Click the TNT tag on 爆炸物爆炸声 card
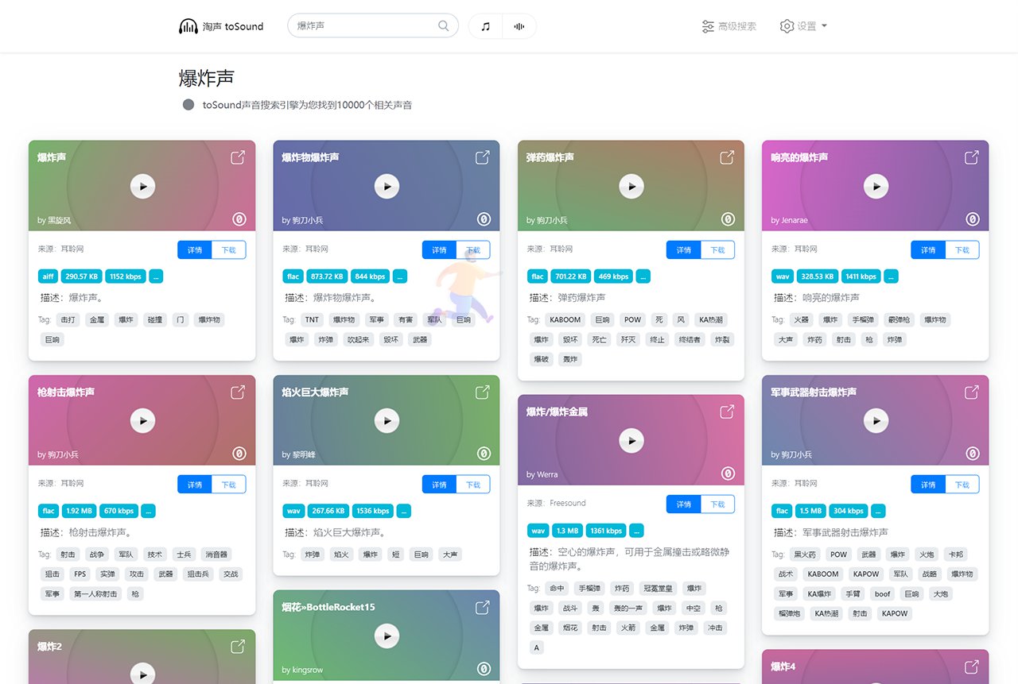Viewport: 1018px width, 684px height. pyautogui.click(x=312, y=319)
